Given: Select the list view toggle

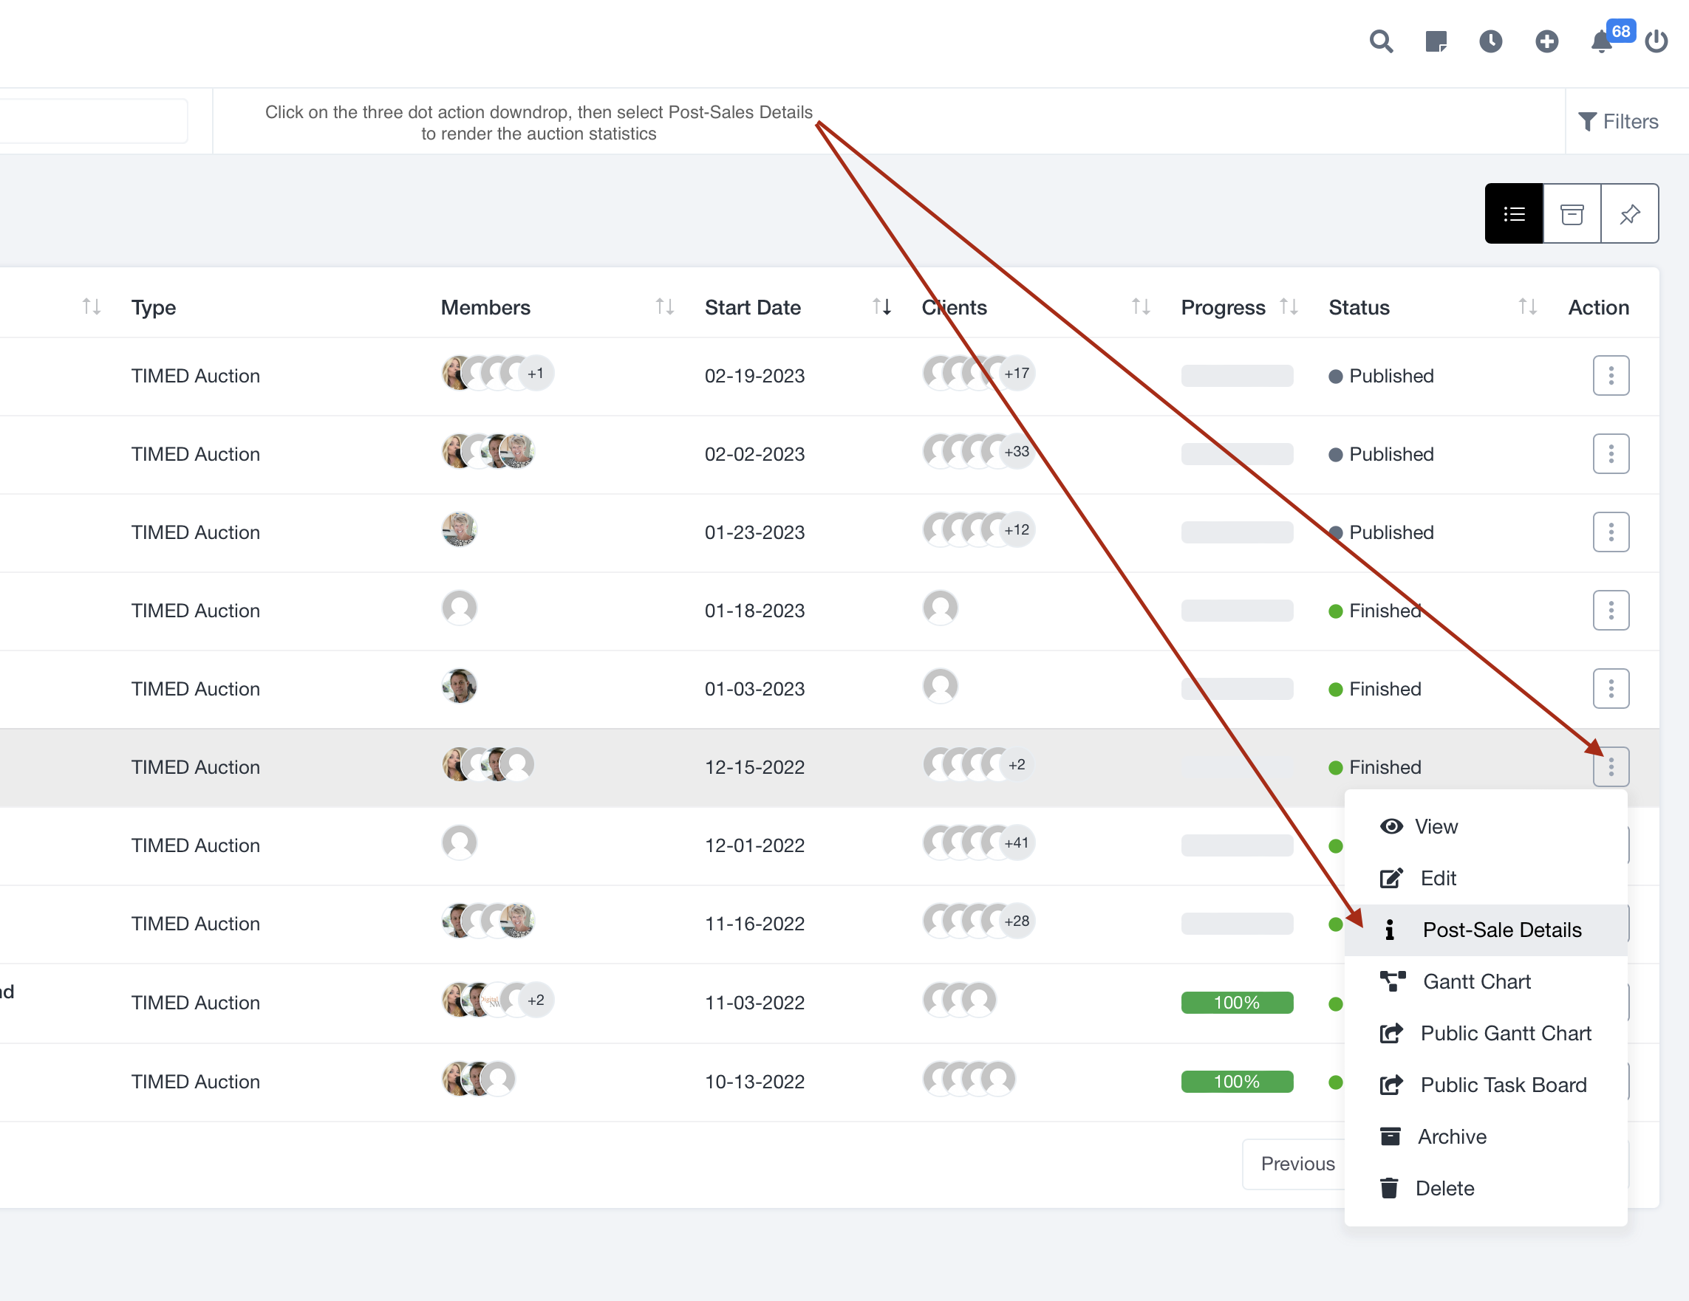Looking at the screenshot, I should tap(1513, 214).
